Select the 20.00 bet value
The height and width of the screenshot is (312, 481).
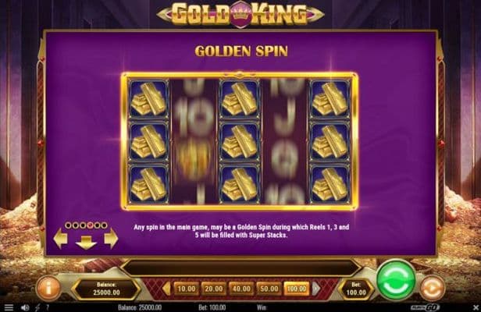214,289
